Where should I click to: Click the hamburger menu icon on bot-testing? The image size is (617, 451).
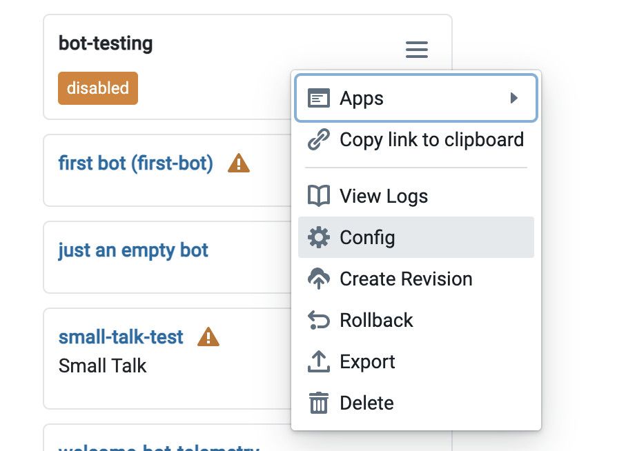(416, 50)
